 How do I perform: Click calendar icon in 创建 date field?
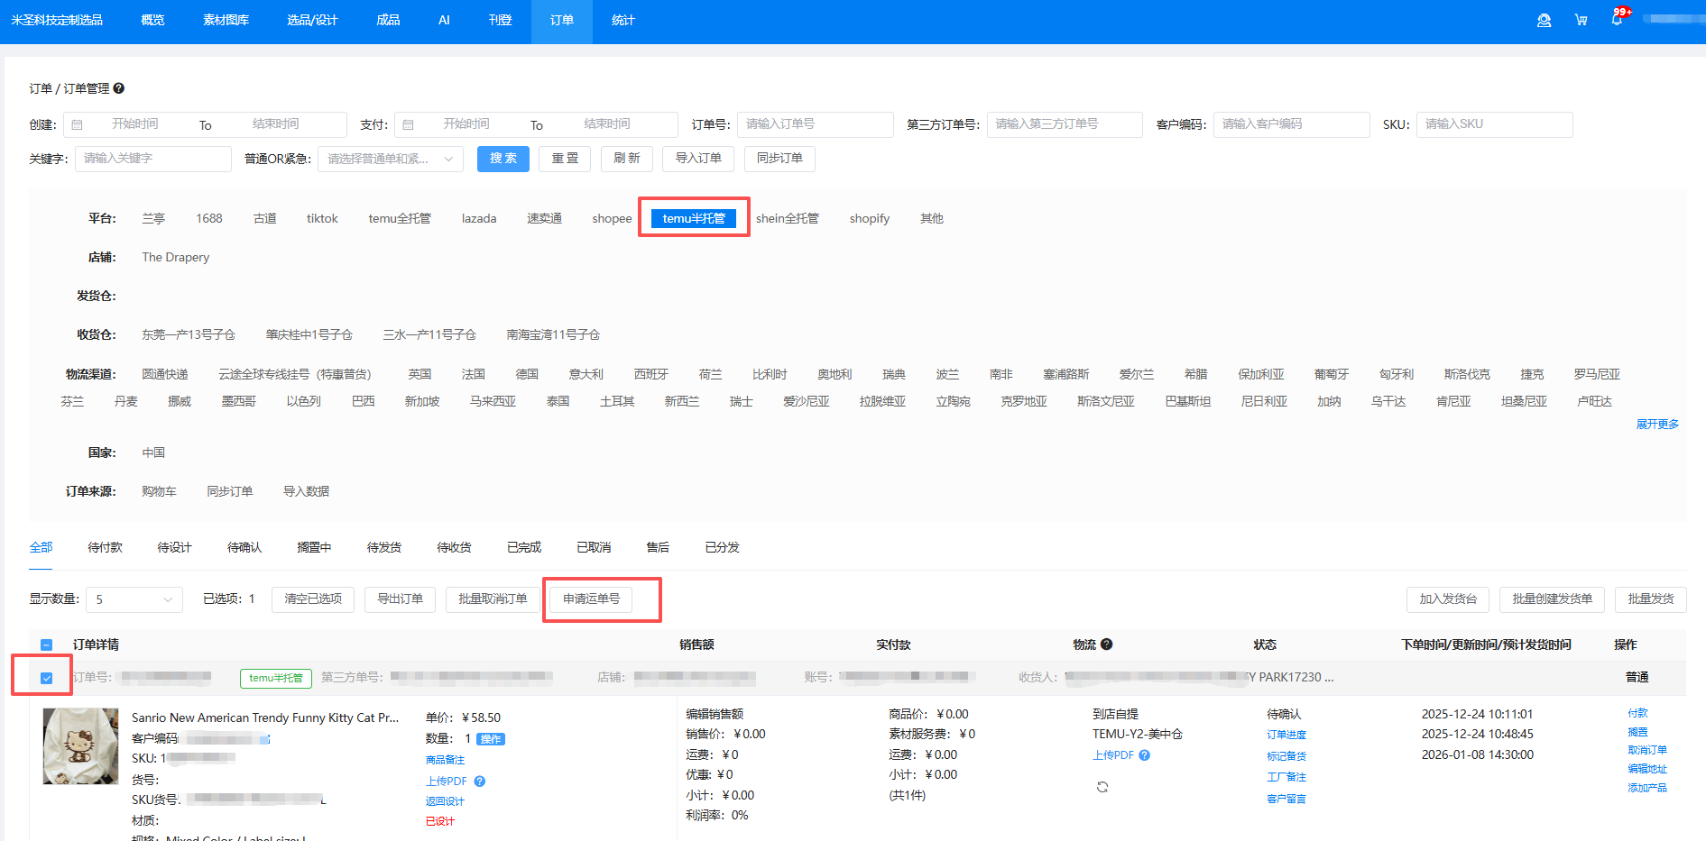tap(78, 124)
